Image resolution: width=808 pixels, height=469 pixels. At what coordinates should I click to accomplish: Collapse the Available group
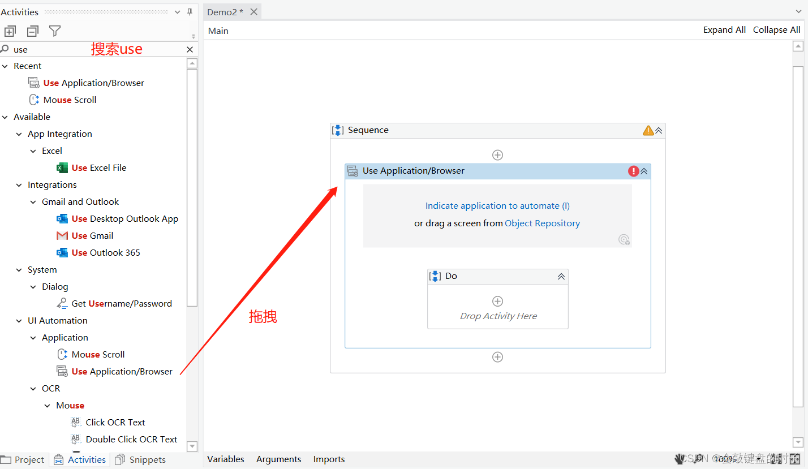5,117
